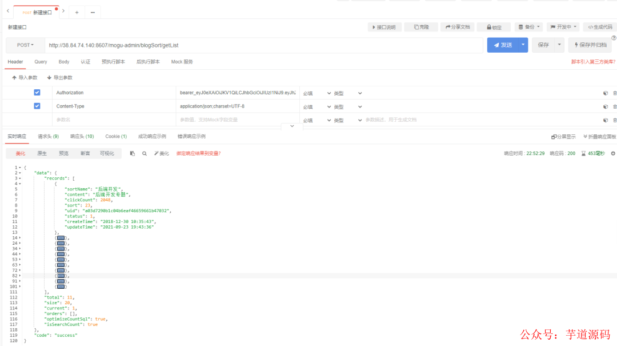Clone the interface with 克隆
Viewport: 617px width, 346px height.
(x=421, y=27)
